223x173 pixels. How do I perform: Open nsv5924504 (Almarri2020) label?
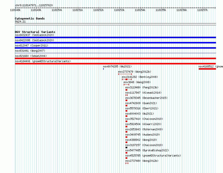click(143, 124)
